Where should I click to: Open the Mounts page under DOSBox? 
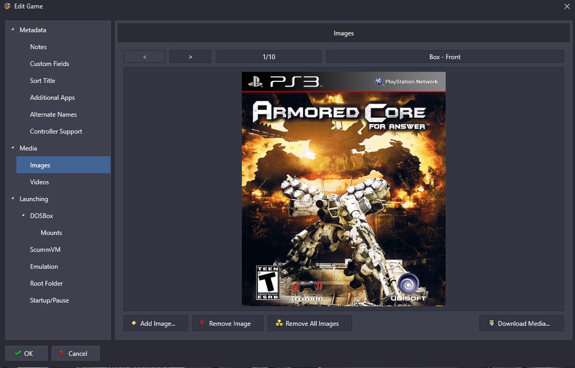coord(51,233)
